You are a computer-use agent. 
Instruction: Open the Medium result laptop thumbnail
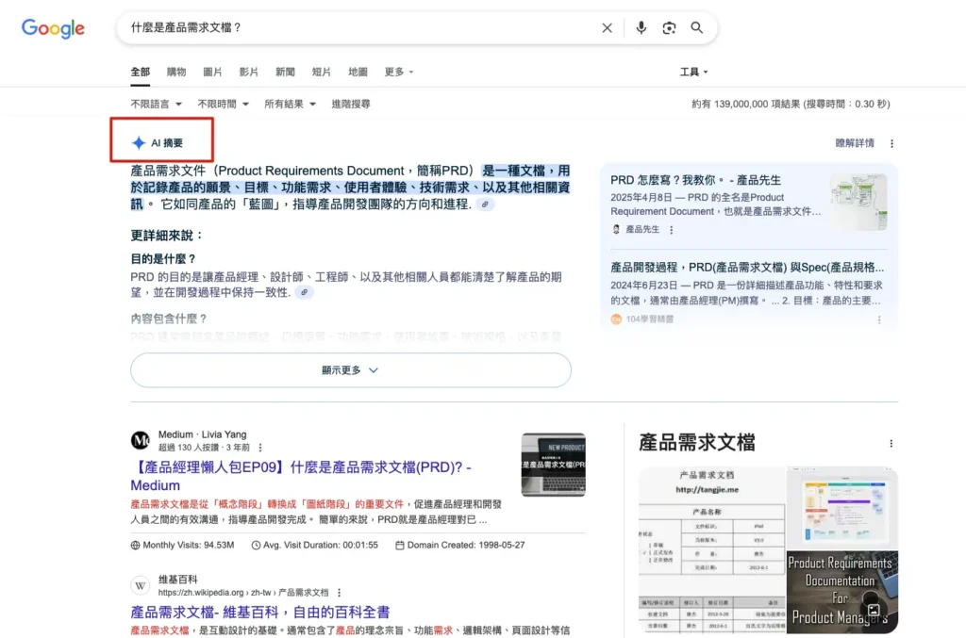pos(553,465)
